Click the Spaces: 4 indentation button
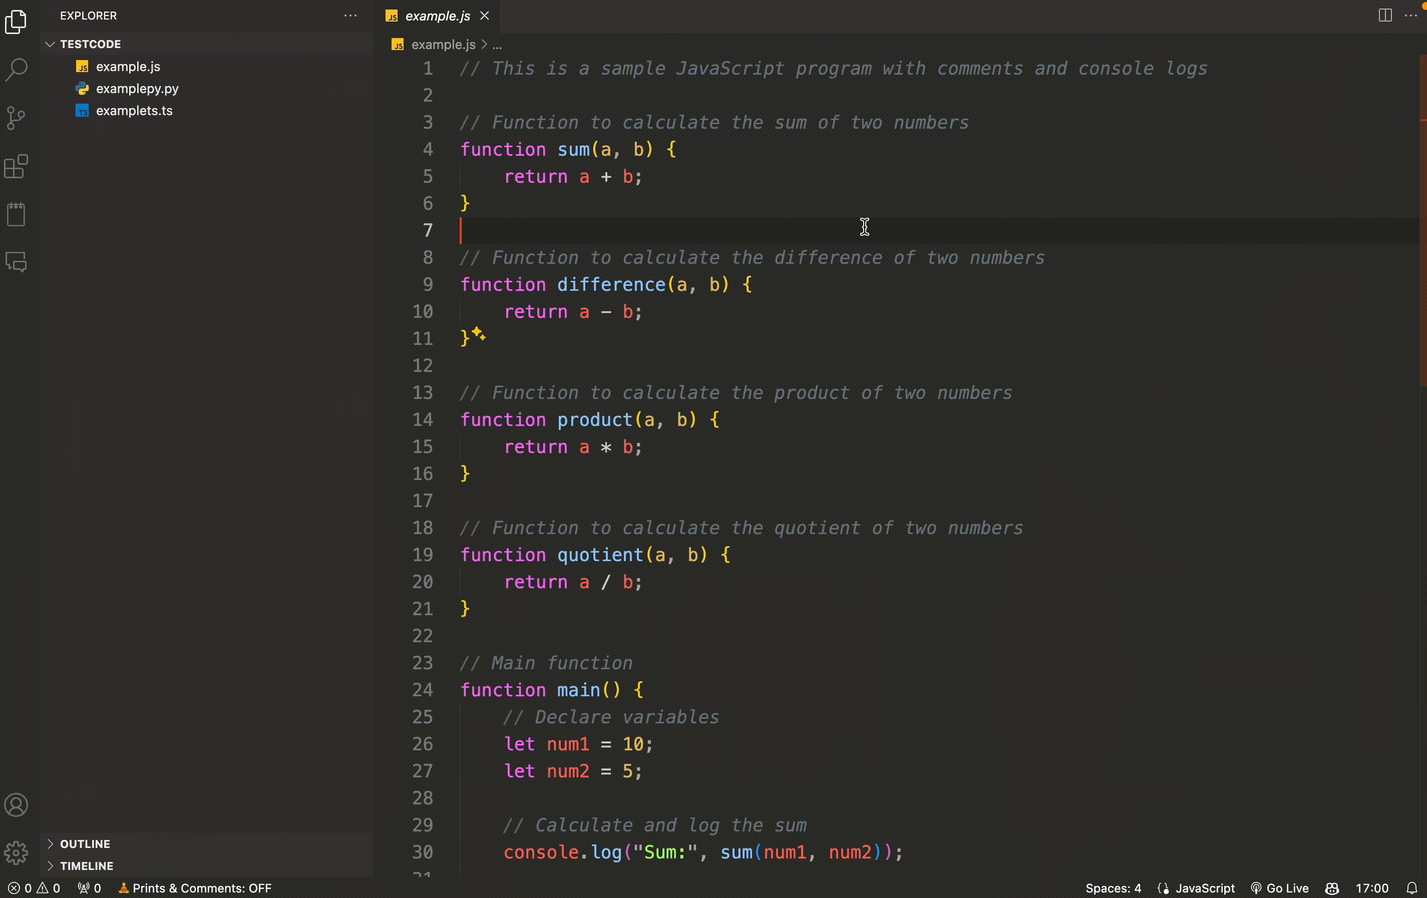Screen dimensions: 1427x898 [1113, 888]
